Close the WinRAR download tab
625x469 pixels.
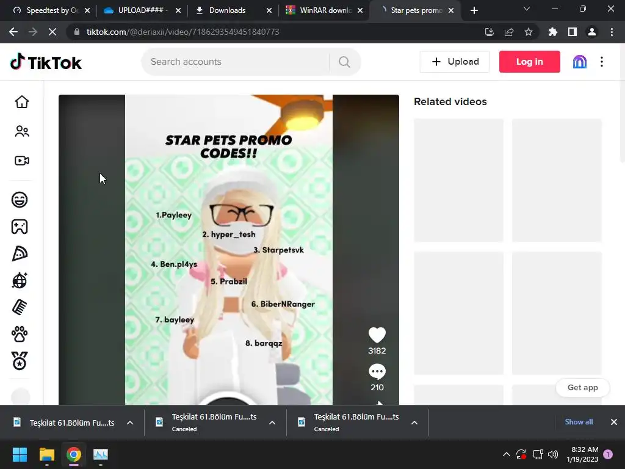tap(360, 10)
